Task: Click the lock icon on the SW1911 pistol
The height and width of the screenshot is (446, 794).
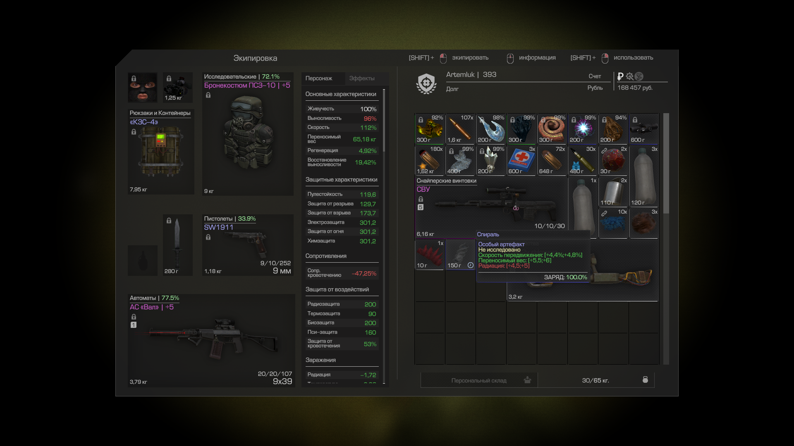Action: [x=208, y=237]
